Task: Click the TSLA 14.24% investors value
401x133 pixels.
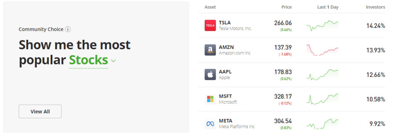Action: point(375,26)
